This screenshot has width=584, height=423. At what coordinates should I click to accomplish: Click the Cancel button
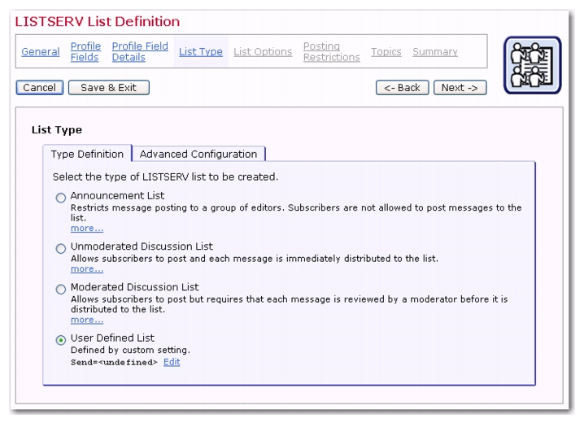coord(40,88)
